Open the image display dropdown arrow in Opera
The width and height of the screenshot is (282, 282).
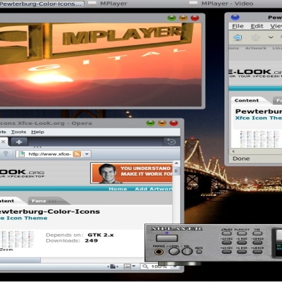click(x=134, y=266)
